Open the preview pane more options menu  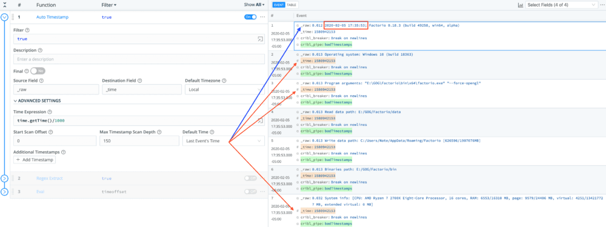[x=602, y=5]
